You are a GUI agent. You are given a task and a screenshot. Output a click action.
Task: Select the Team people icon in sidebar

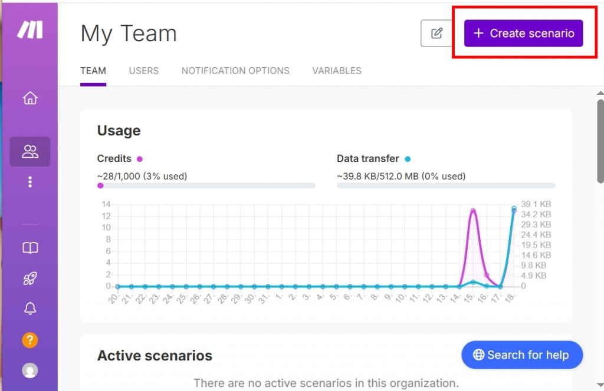coord(30,151)
